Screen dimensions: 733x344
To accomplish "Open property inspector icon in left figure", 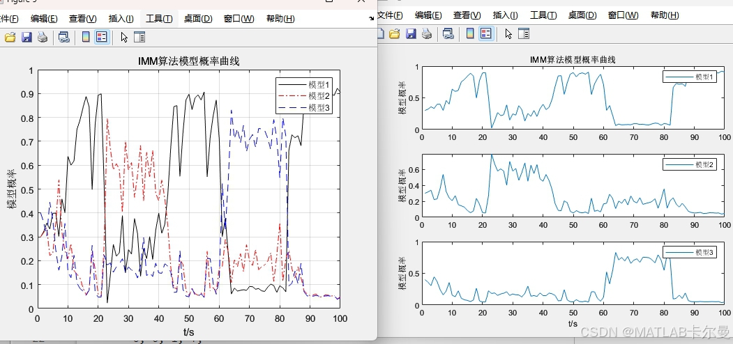I will (139, 37).
